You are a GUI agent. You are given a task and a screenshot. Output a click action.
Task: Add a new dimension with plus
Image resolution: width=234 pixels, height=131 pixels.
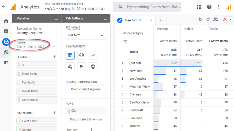pos(54,113)
